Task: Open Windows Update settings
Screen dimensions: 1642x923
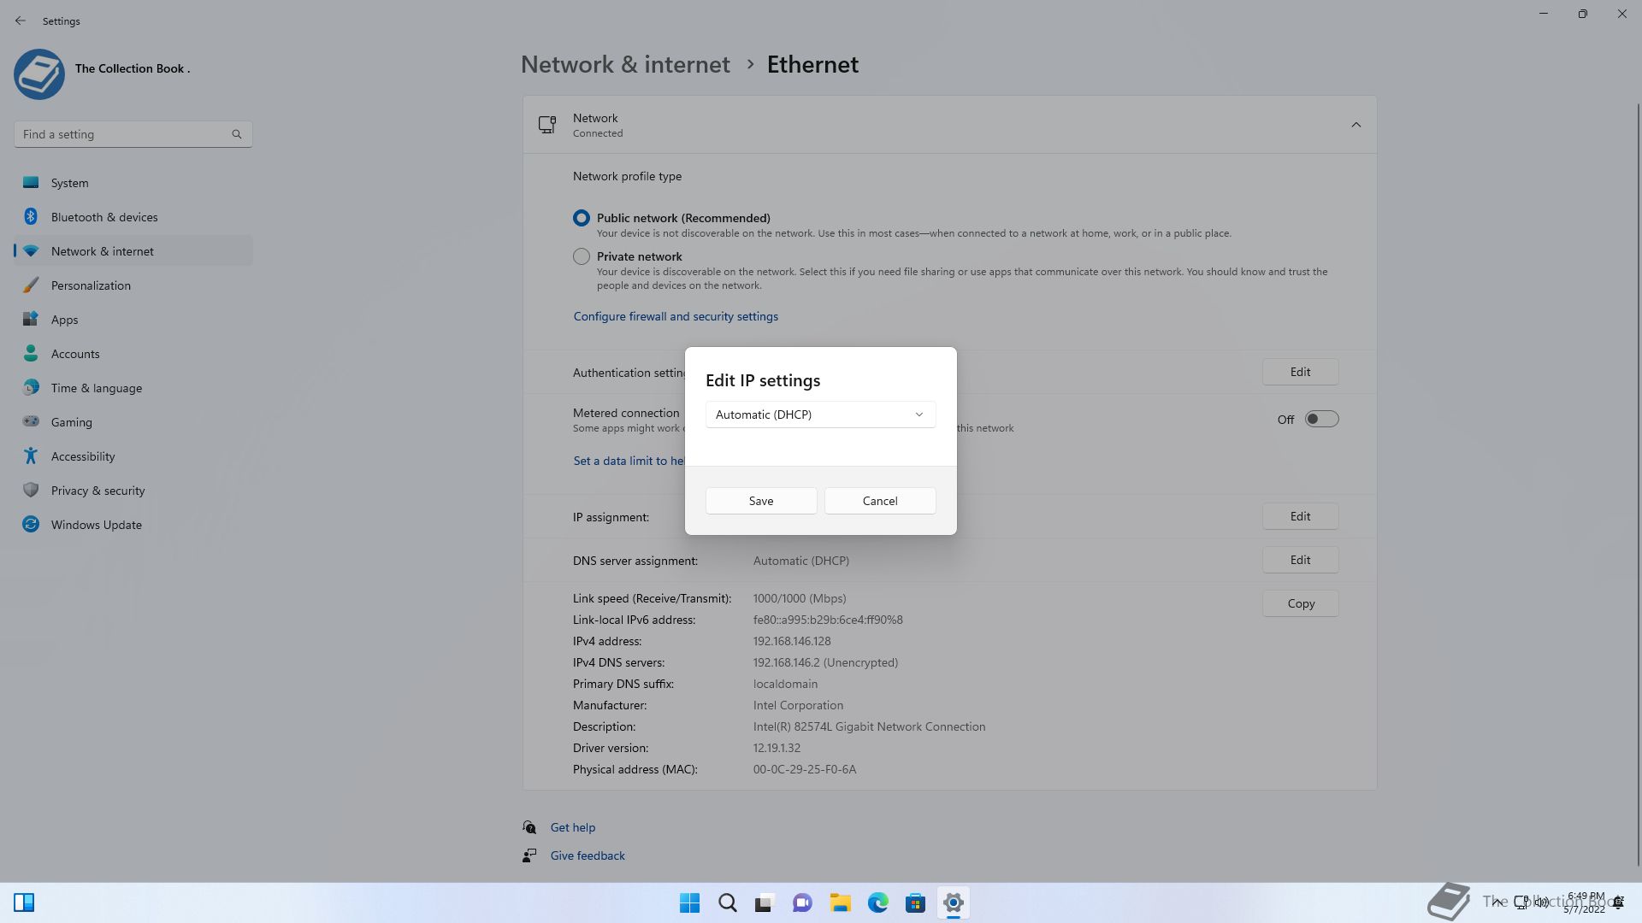Action: [x=96, y=524]
